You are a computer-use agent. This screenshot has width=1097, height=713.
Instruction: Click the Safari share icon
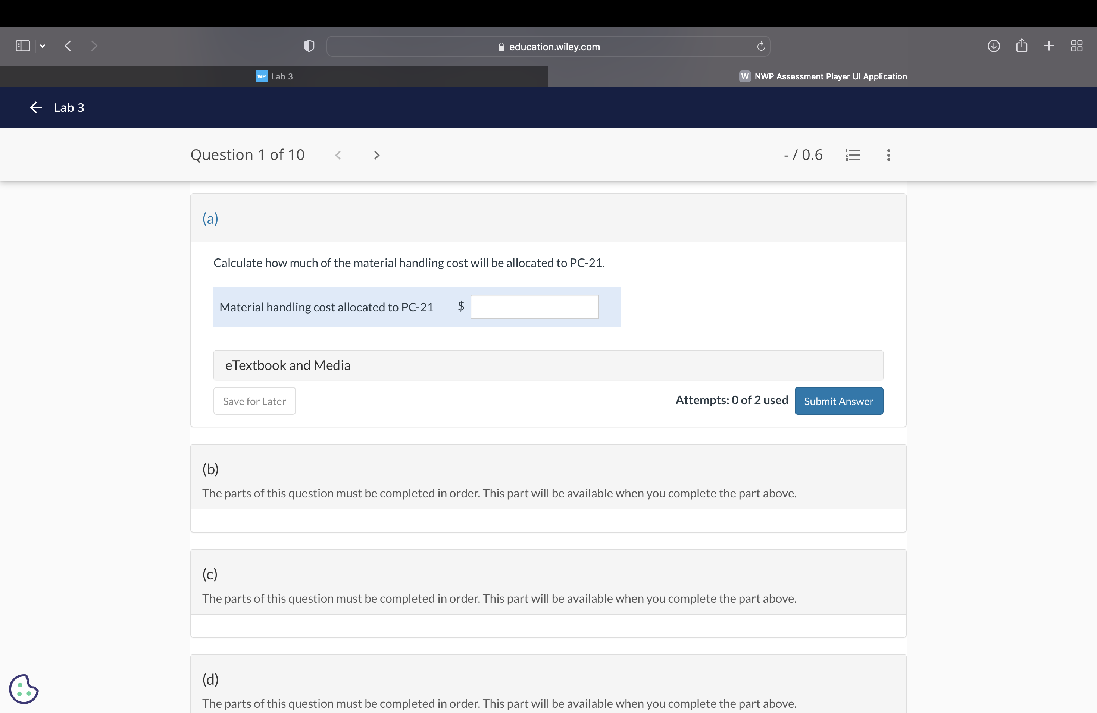[1021, 45]
